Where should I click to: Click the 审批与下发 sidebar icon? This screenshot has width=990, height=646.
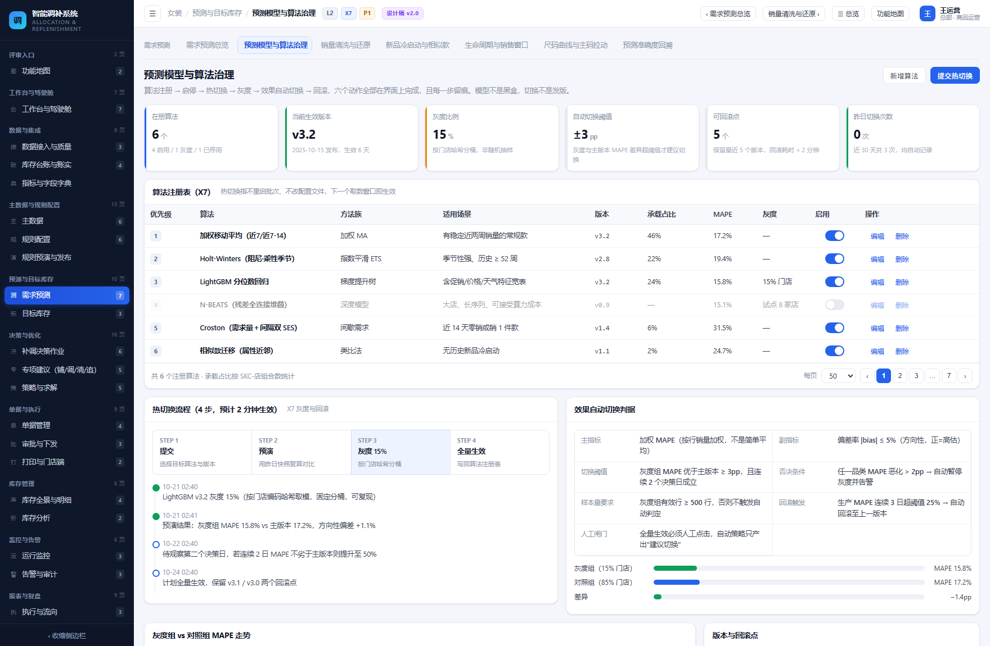point(13,444)
